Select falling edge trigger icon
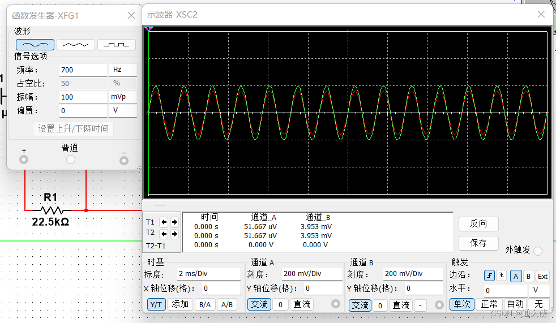This screenshot has height=323, width=556. click(x=502, y=275)
